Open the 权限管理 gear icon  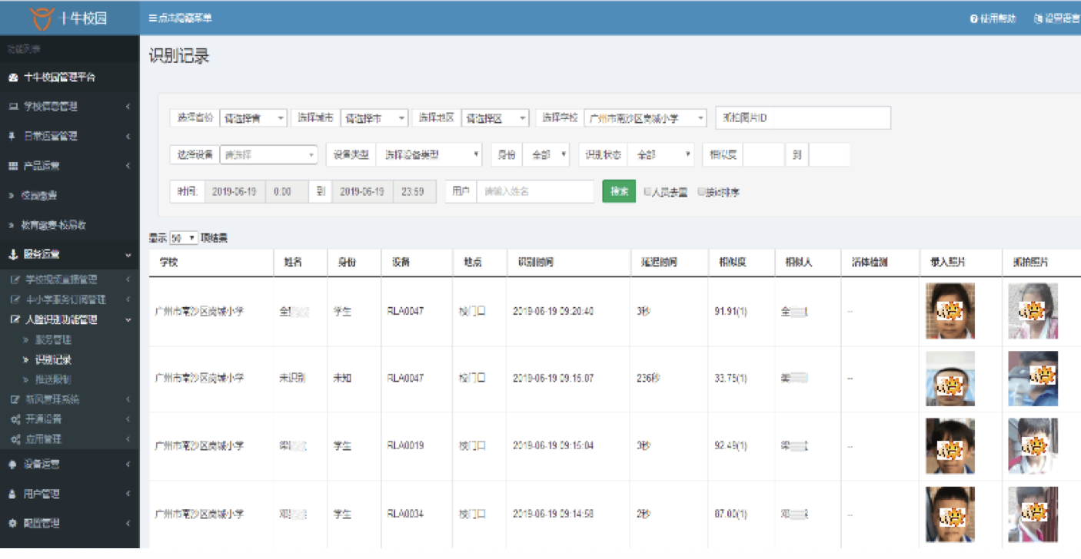(11, 523)
